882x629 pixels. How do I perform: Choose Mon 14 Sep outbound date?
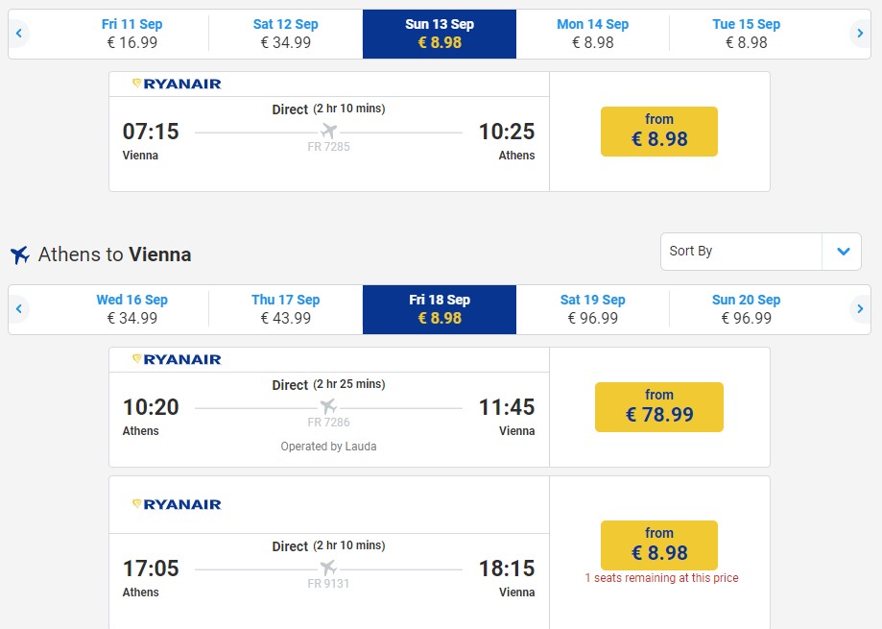[x=593, y=34]
